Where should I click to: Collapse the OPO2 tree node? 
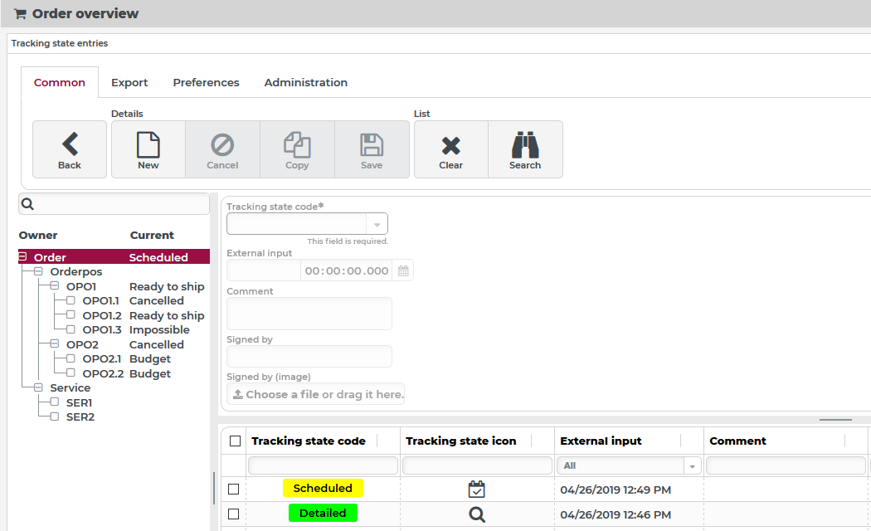click(55, 344)
